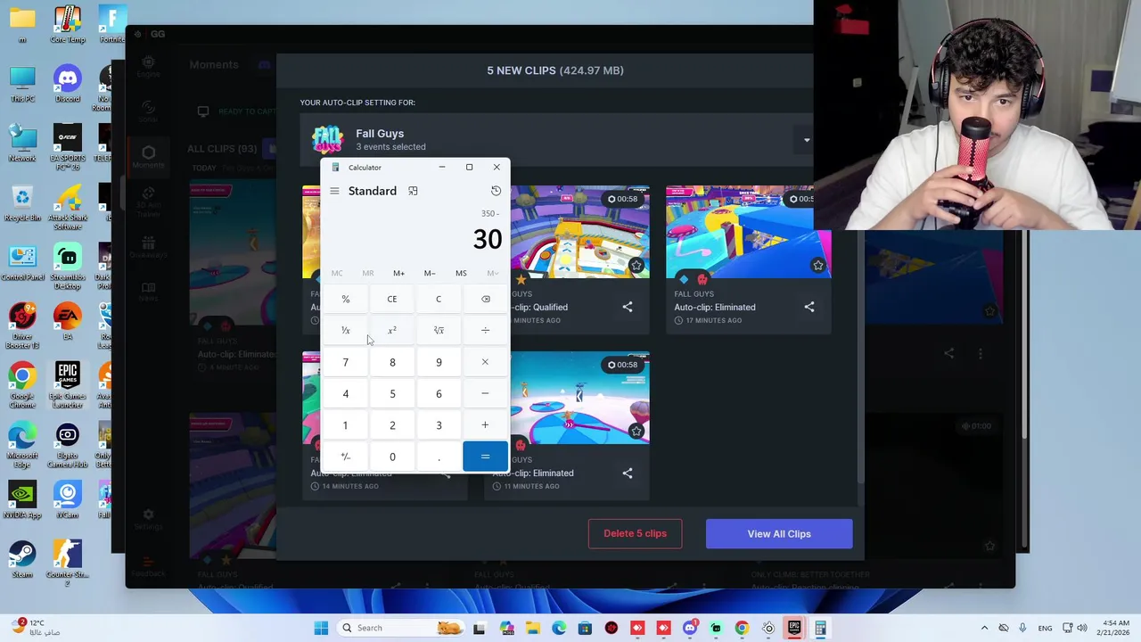Open the 17 minutes ago clip thumbnail
Viewport: 1141px width, 642px height.
click(x=748, y=232)
